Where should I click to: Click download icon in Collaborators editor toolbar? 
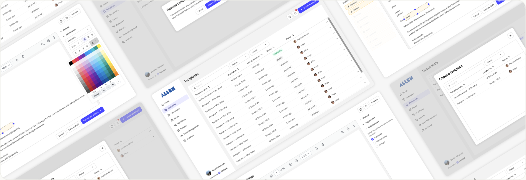(x=354, y=126)
